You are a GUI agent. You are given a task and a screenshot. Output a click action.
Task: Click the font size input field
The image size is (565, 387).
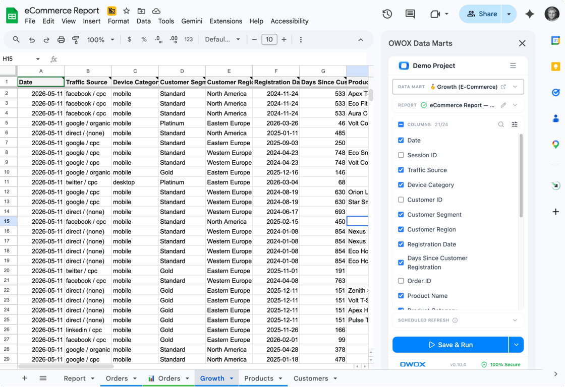pyautogui.click(x=269, y=40)
